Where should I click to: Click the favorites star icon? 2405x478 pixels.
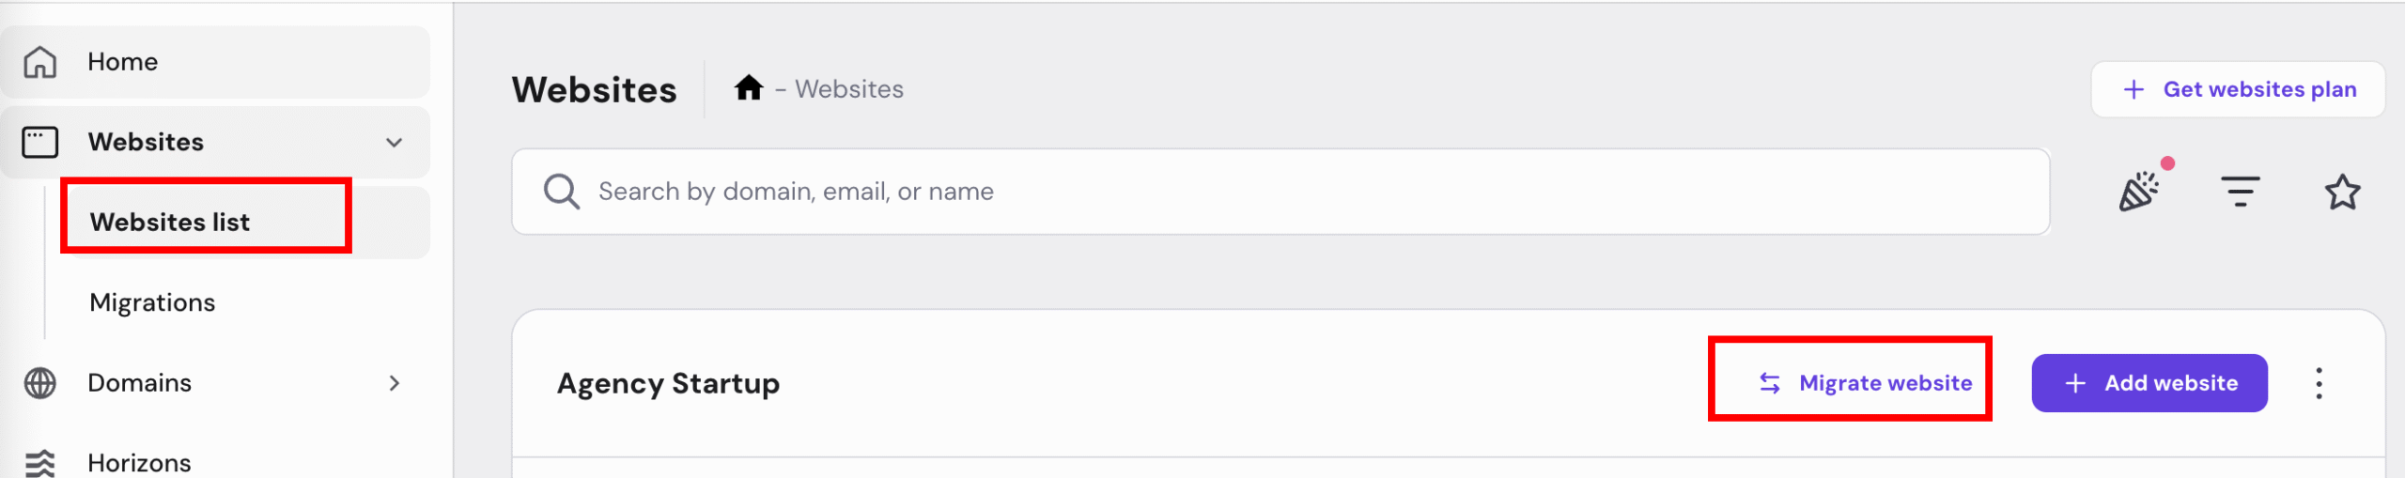click(x=2342, y=193)
